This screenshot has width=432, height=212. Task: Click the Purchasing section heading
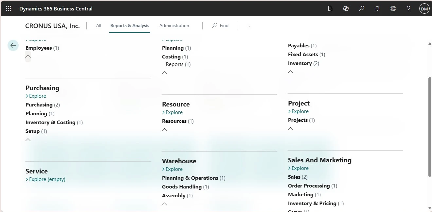pos(43,88)
